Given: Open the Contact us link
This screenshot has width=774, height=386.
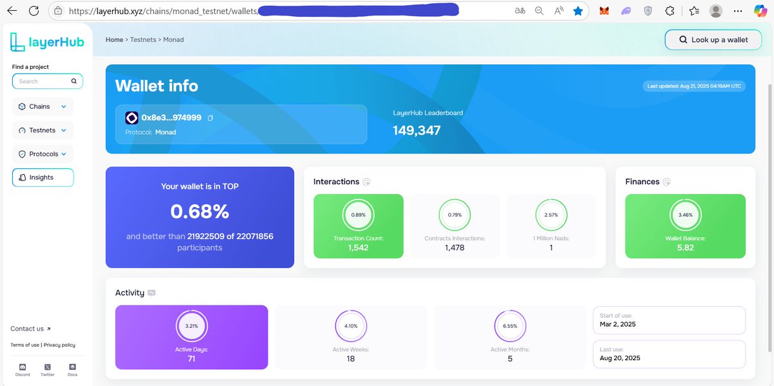Looking at the screenshot, I should 30,329.
